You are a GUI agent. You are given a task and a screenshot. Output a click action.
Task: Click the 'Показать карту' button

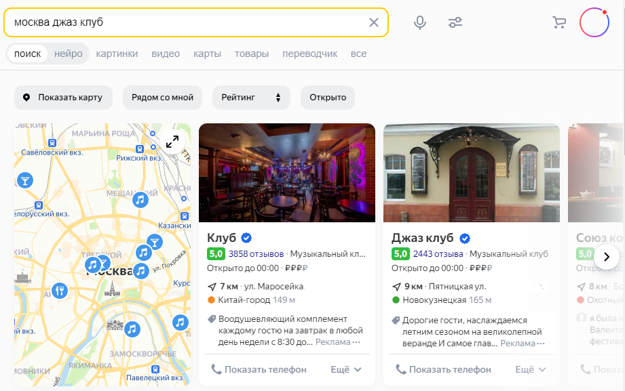tap(63, 98)
